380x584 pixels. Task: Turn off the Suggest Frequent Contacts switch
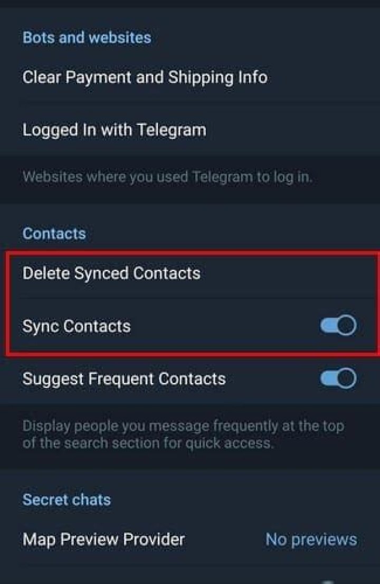(338, 378)
